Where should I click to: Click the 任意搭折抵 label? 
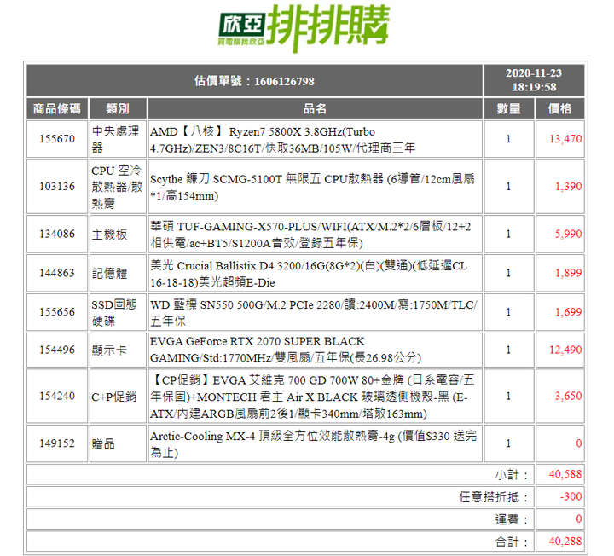point(494,497)
